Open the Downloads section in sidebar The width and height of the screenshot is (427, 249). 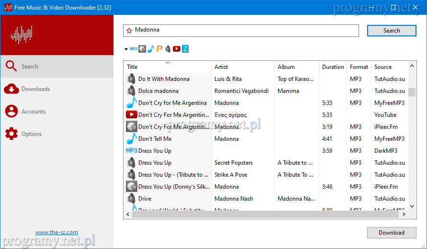(35, 89)
